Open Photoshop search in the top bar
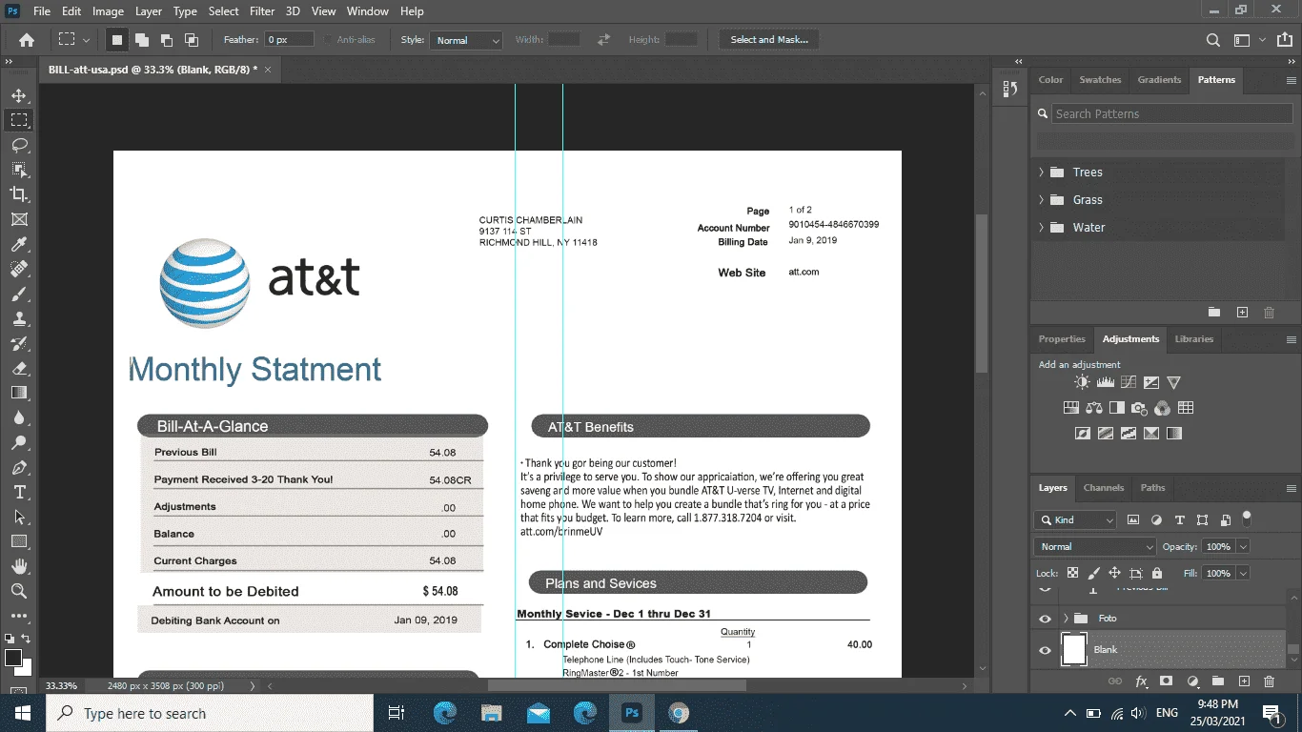The width and height of the screenshot is (1302, 732). [1212, 40]
